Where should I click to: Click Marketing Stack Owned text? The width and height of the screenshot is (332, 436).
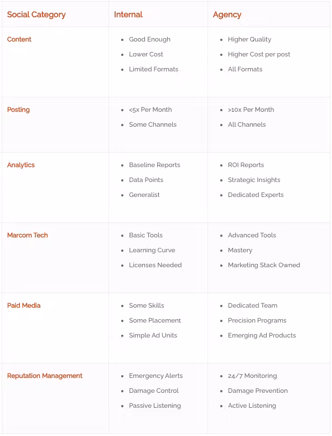click(x=264, y=265)
